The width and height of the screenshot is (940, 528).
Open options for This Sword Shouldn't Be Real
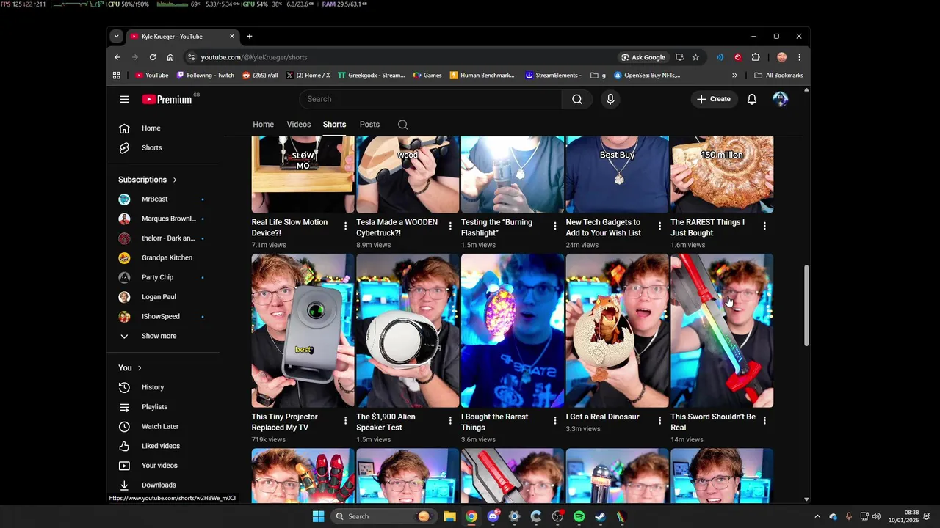(764, 420)
